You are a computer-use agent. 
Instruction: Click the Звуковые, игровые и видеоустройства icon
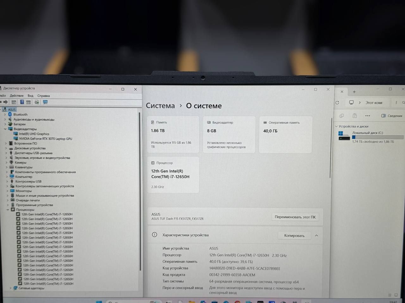coord(11,157)
